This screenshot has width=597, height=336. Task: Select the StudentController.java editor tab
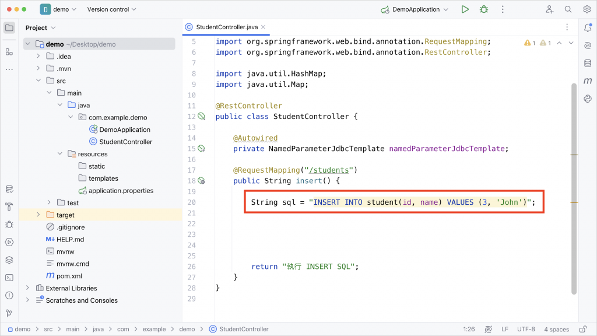point(226,27)
